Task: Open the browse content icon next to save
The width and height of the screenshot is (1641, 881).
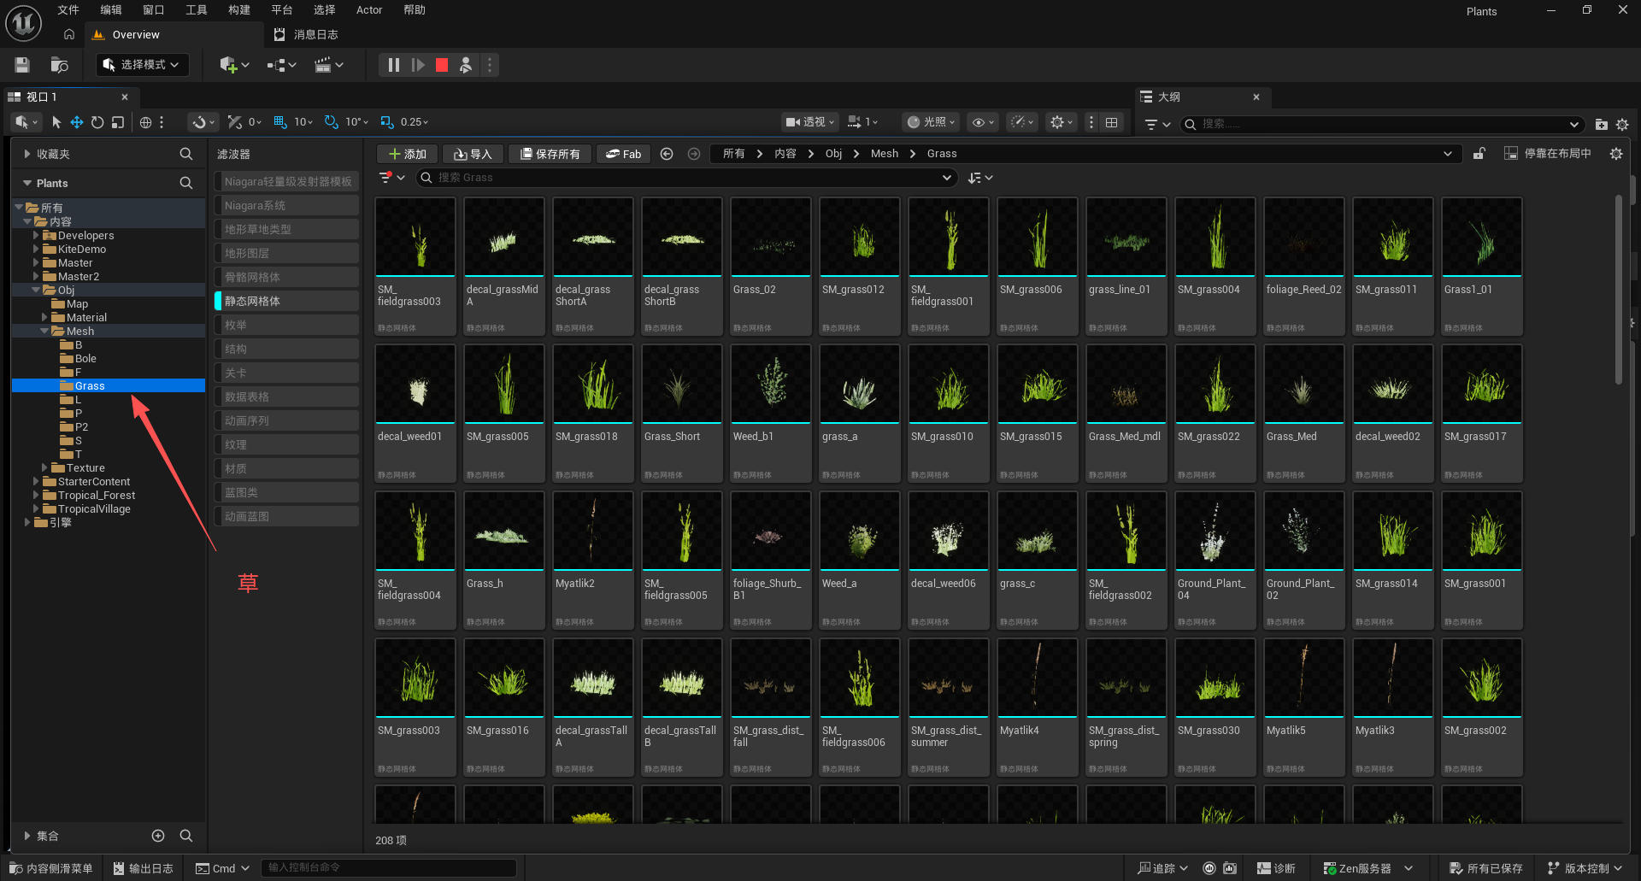Action: click(x=59, y=65)
